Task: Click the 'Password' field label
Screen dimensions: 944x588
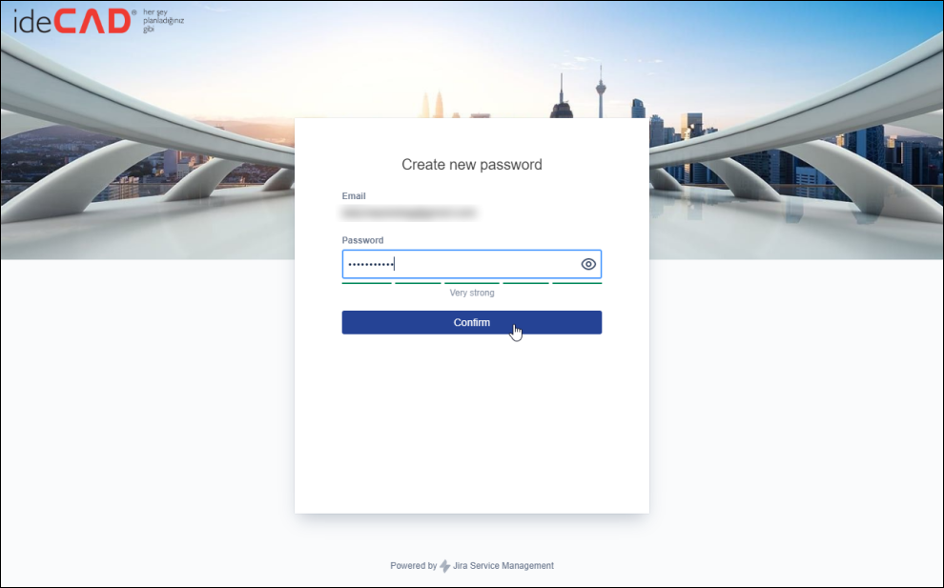Action: tap(362, 240)
